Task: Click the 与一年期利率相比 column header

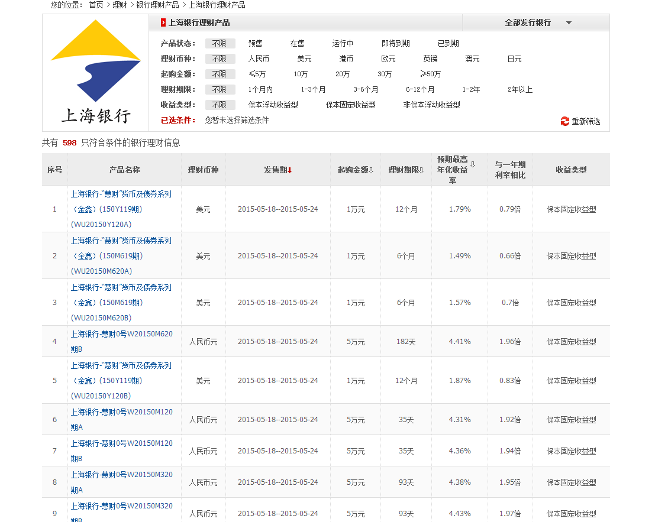Action: pyautogui.click(x=510, y=170)
